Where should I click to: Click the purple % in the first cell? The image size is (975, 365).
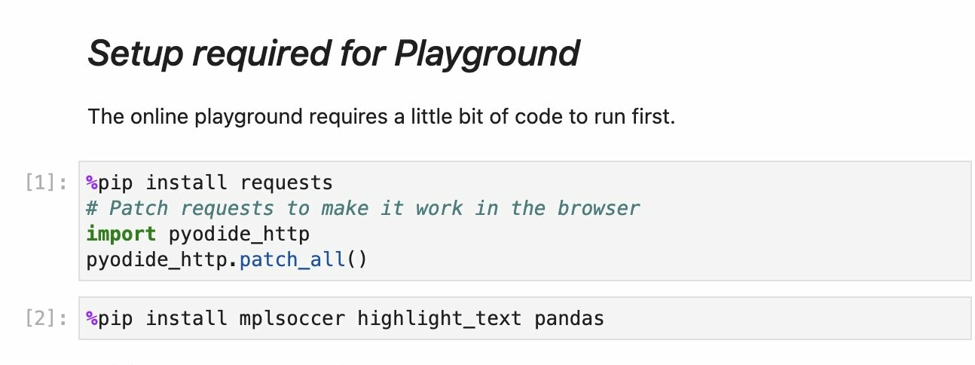pyautogui.click(x=92, y=182)
